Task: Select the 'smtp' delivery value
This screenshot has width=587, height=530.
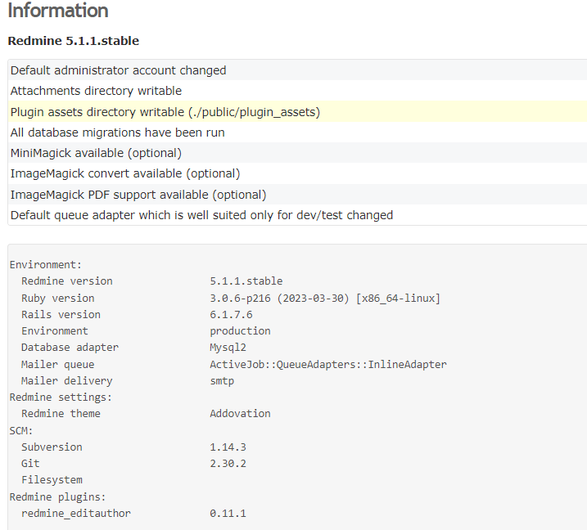Action: point(222,381)
